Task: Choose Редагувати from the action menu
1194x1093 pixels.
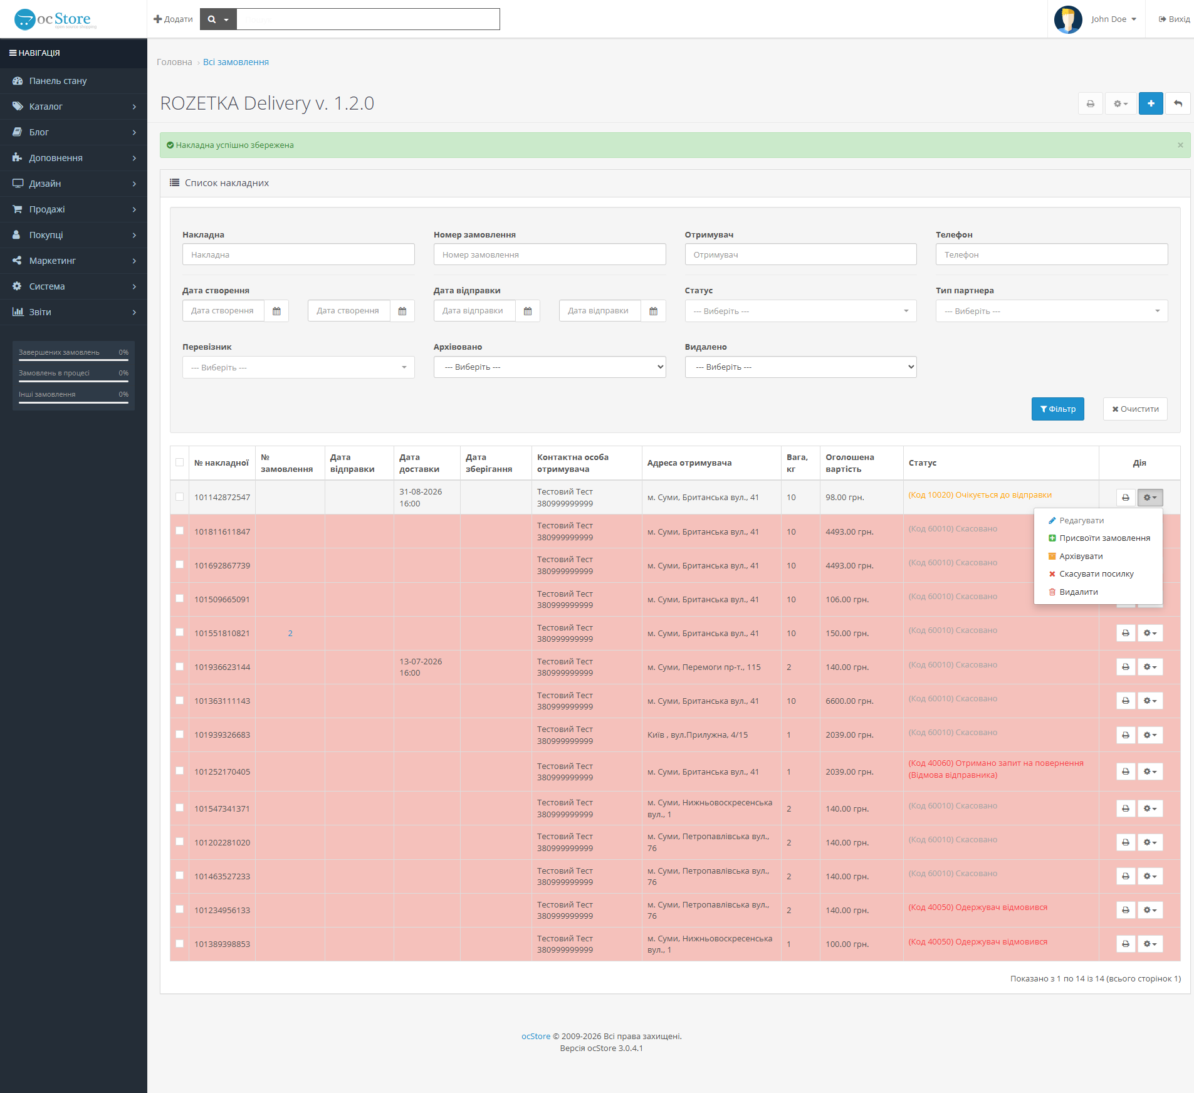Action: (x=1098, y=521)
